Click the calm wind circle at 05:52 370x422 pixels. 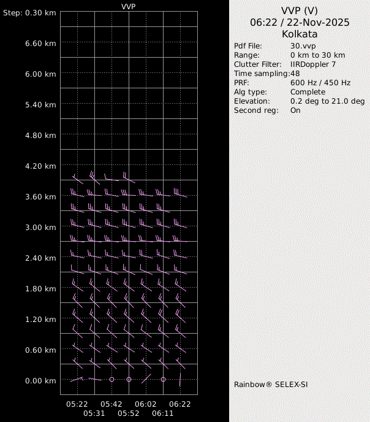[x=129, y=380]
